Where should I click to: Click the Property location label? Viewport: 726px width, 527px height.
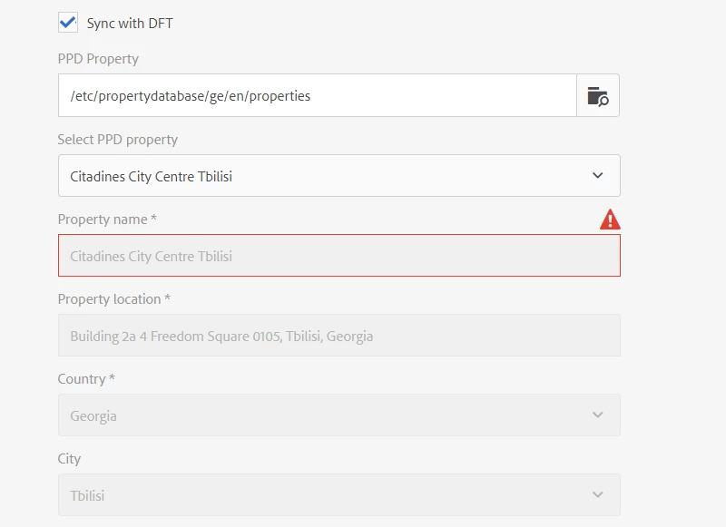coord(114,299)
